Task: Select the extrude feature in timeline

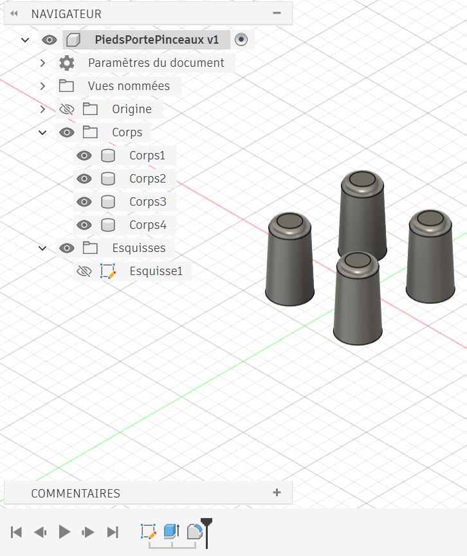Action: pos(170,532)
